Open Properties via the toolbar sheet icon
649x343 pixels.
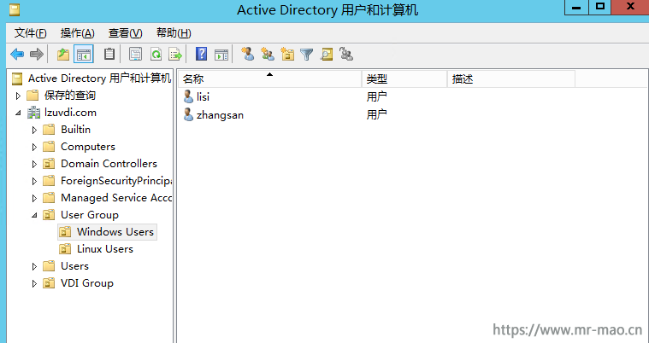click(135, 54)
